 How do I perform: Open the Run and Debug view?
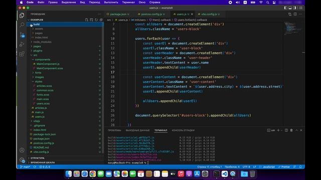22,44
